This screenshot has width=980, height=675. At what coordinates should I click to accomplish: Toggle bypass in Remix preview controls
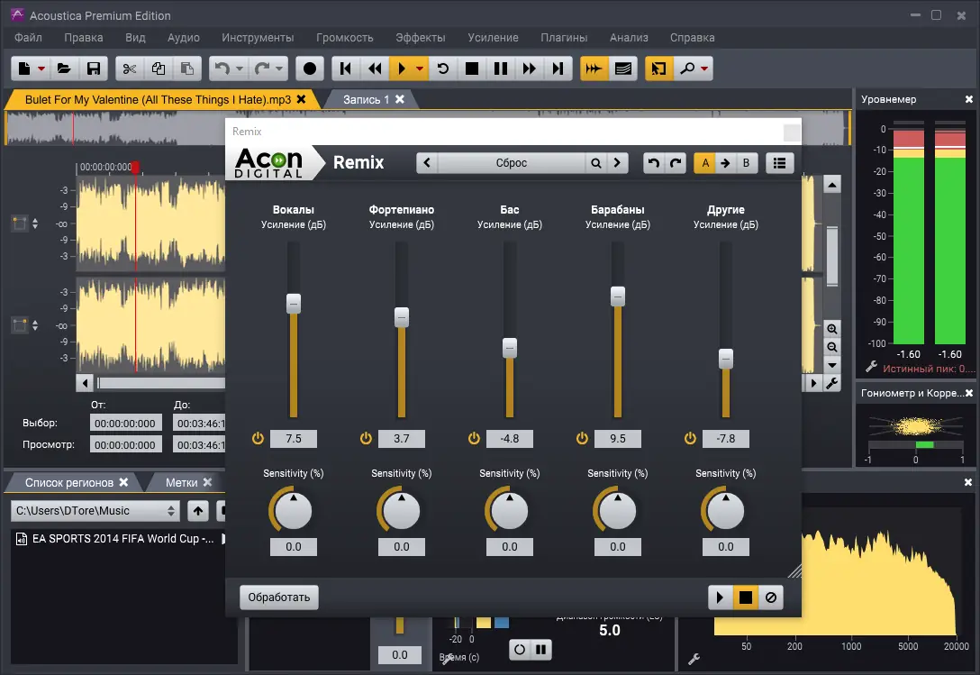pyautogui.click(x=771, y=597)
